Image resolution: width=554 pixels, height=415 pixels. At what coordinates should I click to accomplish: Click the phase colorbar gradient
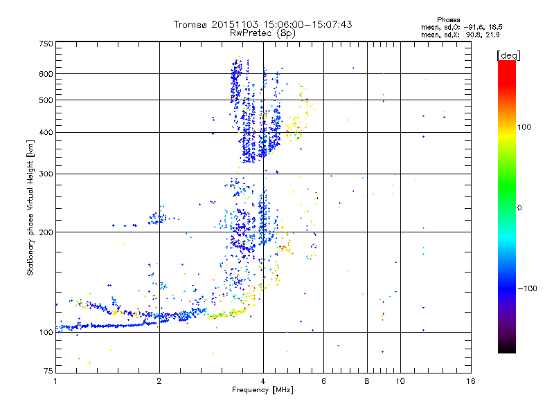[x=507, y=206]
